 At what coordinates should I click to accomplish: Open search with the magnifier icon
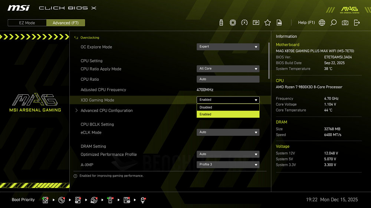334,23
